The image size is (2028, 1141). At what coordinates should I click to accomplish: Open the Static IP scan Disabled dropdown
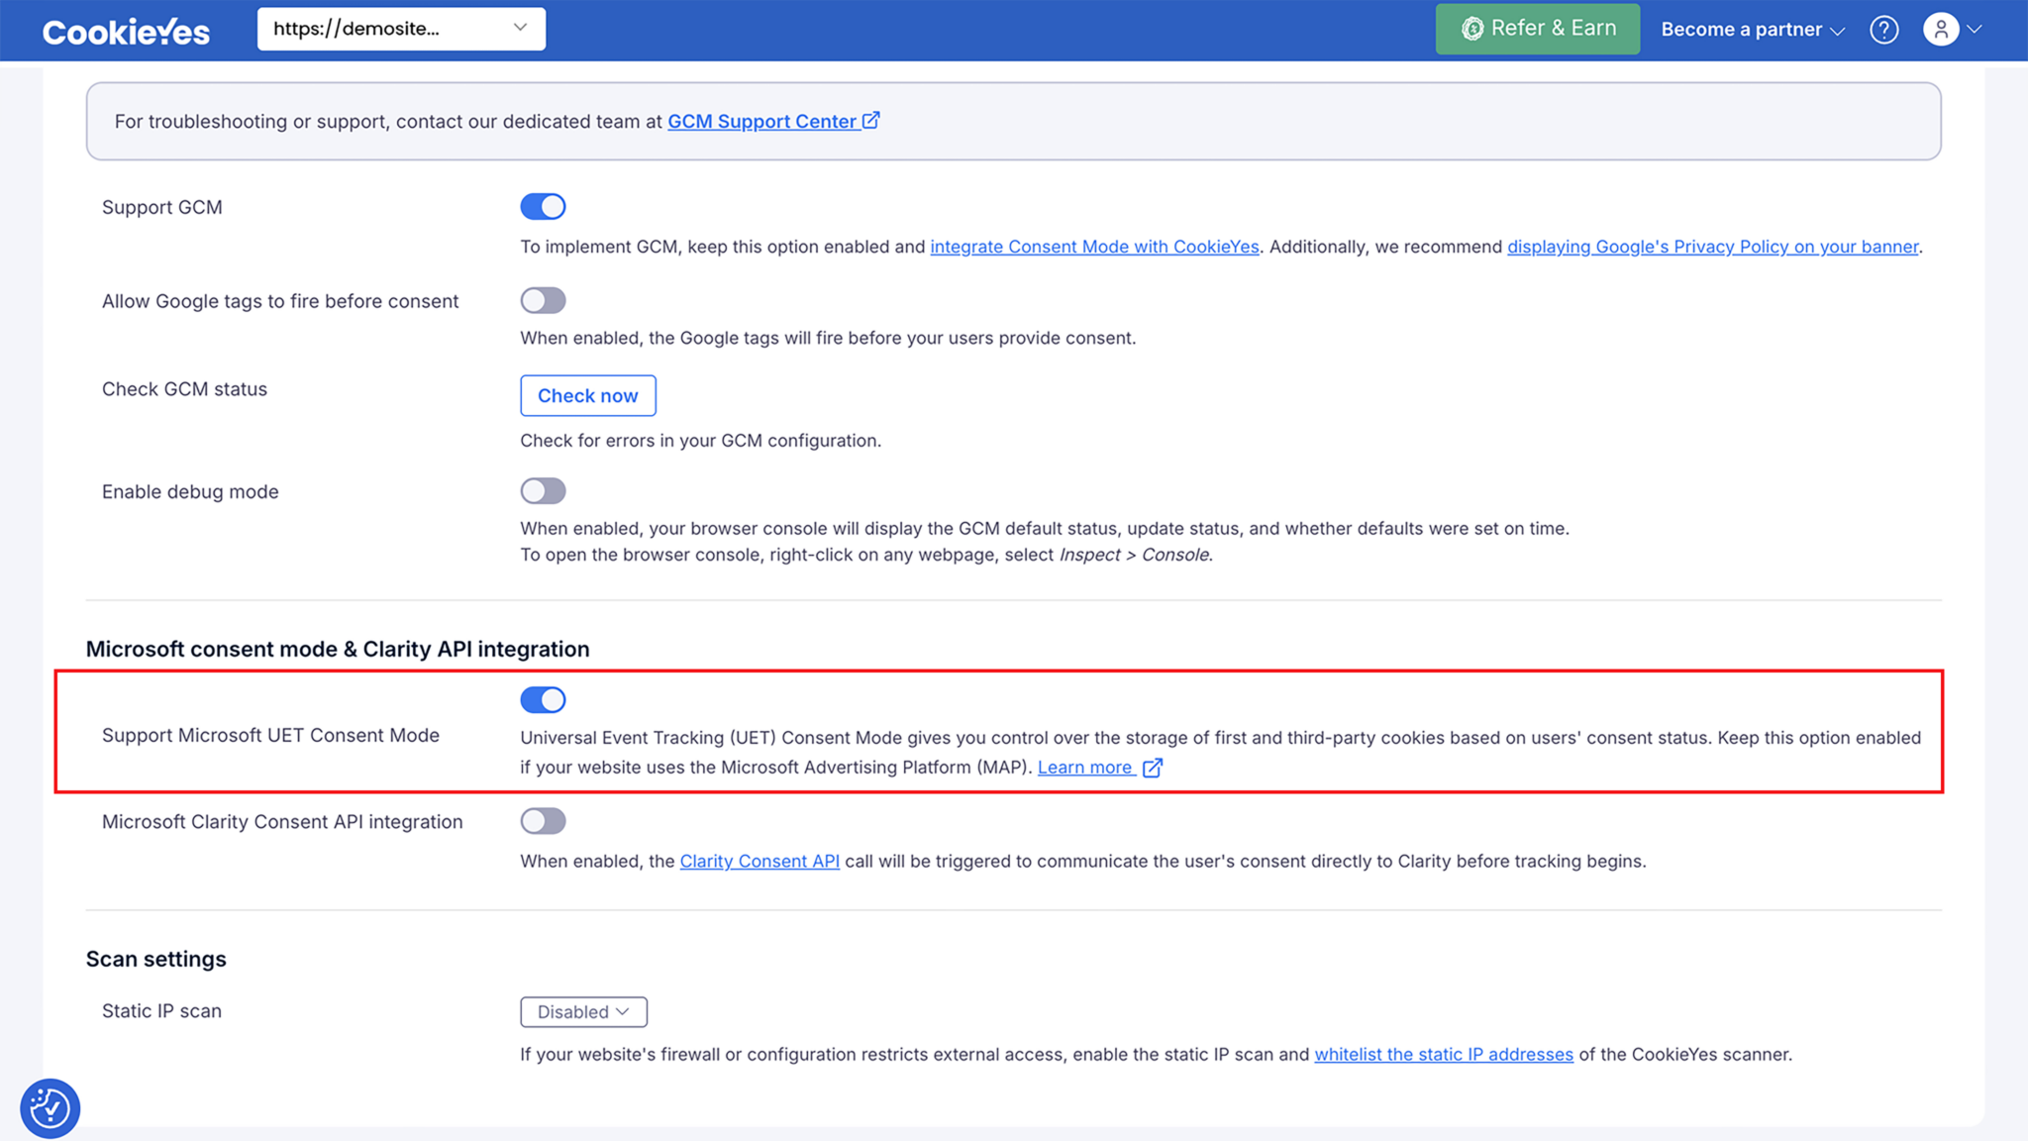583,1011
